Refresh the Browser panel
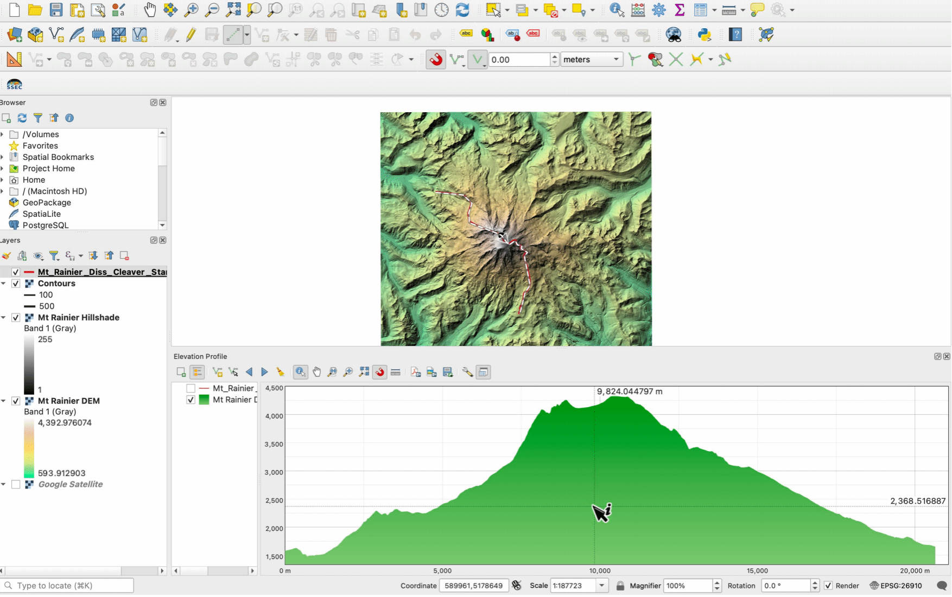Viewport: 952px width, 597px height. [x=22, y=118]
